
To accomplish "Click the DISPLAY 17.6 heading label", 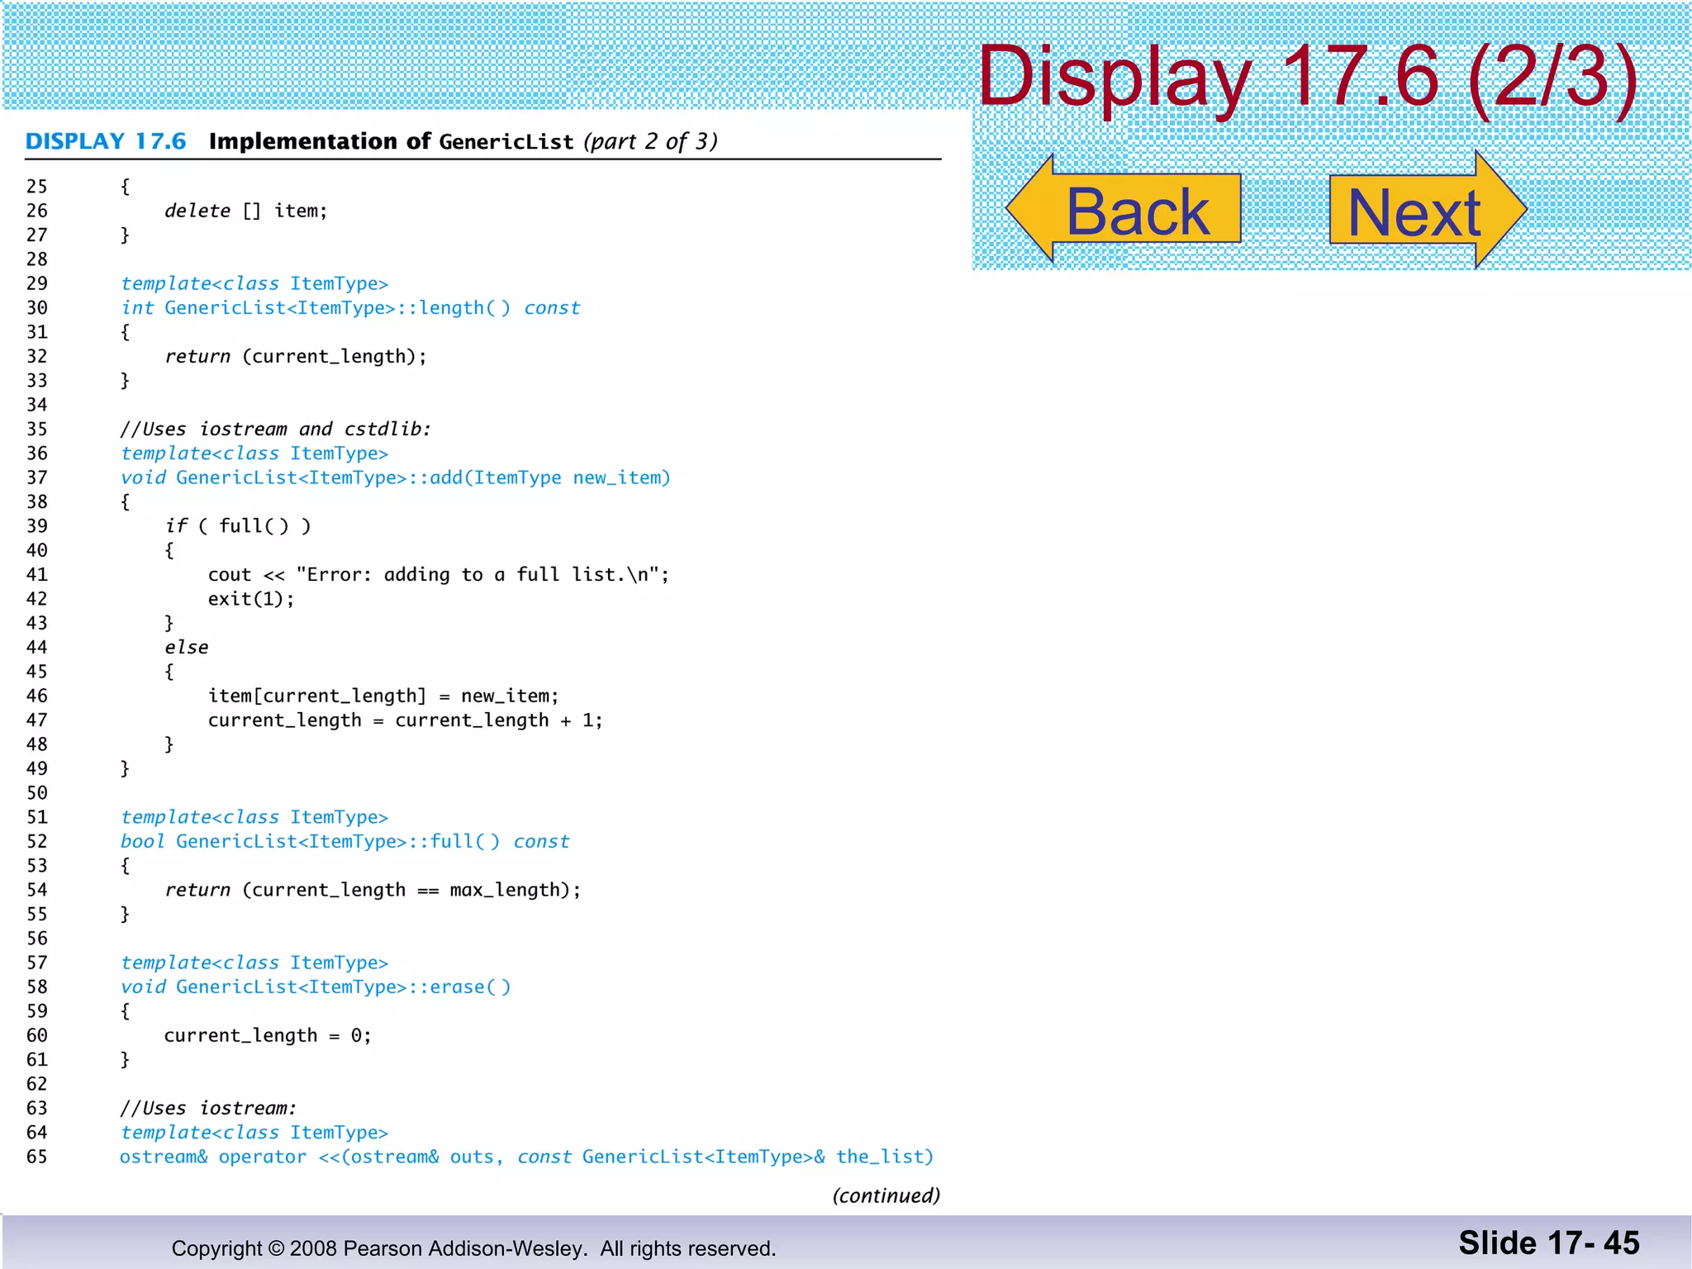I will [106, 141].
